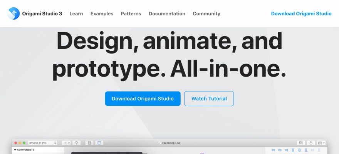Click the Origami Studio bird logo
This screenshot has height=154, width=339.
[x=13, y=13]
